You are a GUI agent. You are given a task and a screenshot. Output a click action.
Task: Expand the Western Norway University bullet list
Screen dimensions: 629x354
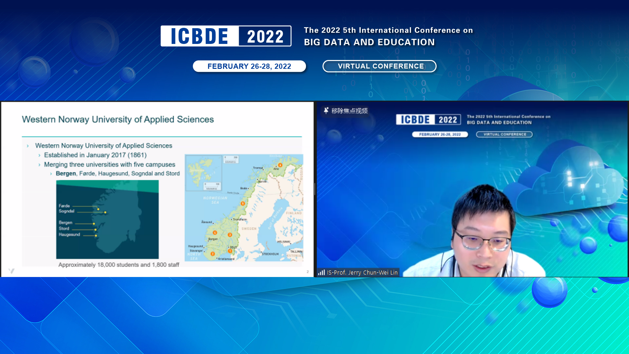[104, 146]
